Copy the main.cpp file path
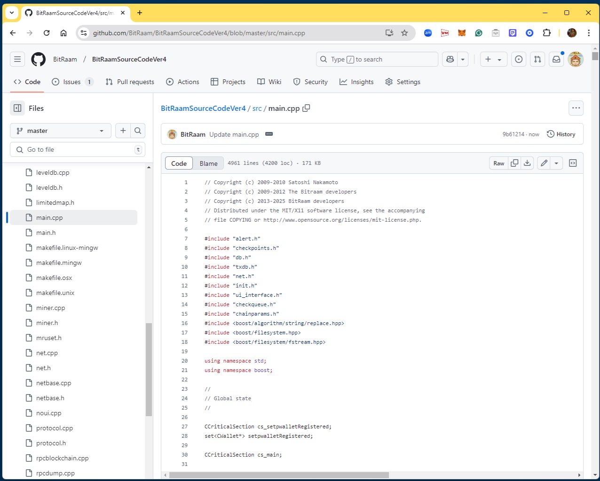This screenshot has width=600, height=481. click(306, 108)
